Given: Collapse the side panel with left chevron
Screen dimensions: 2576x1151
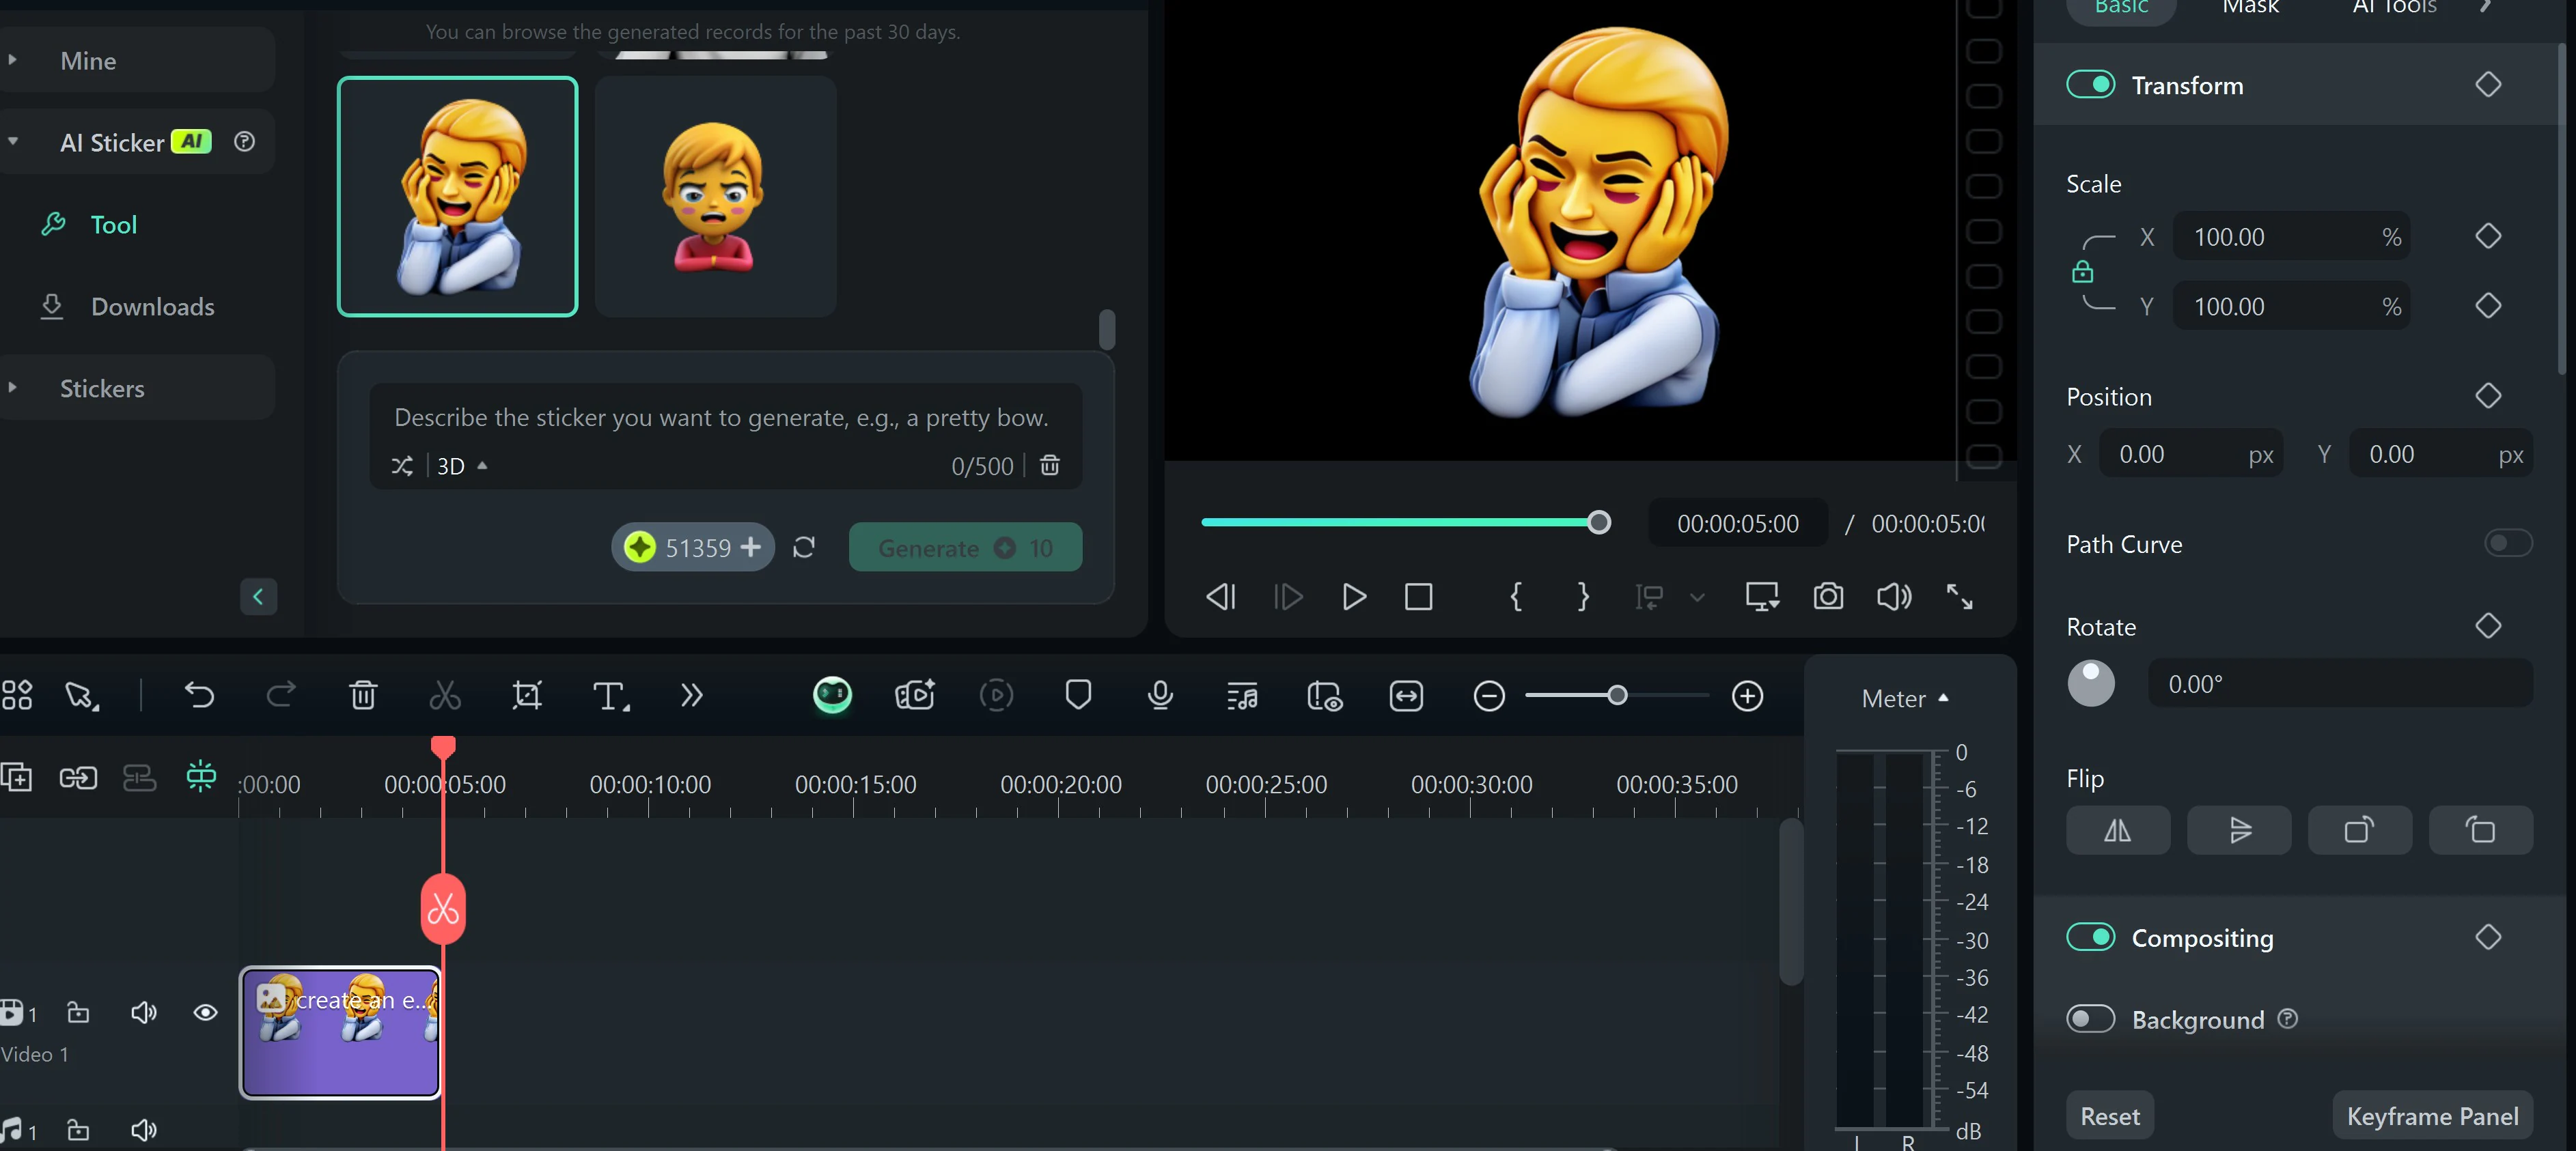Looking at the screenshot, I should point(258,597).
